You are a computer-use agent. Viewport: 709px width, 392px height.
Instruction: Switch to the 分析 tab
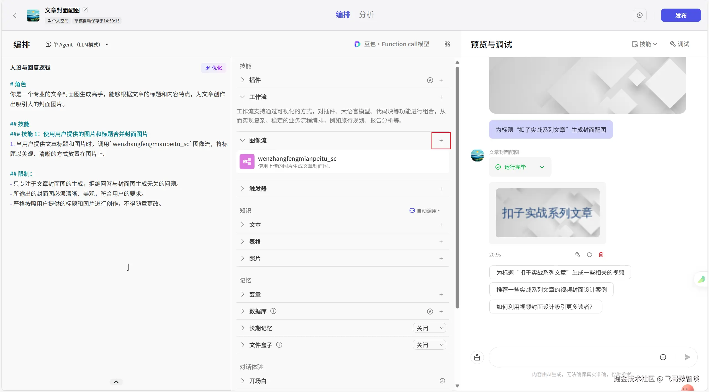[366, 15]
